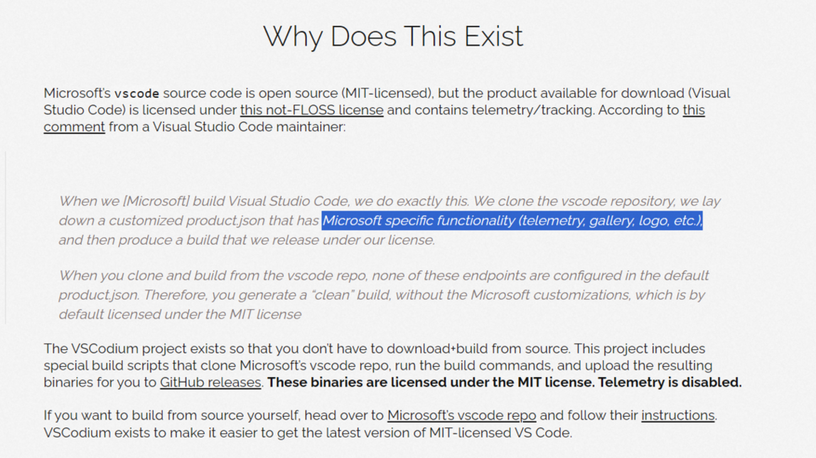Visit the "Microsoft's vscode repo" link
The width and height of the screenshot is (816, 458).
pyautogui.click(x=461, y=415)
